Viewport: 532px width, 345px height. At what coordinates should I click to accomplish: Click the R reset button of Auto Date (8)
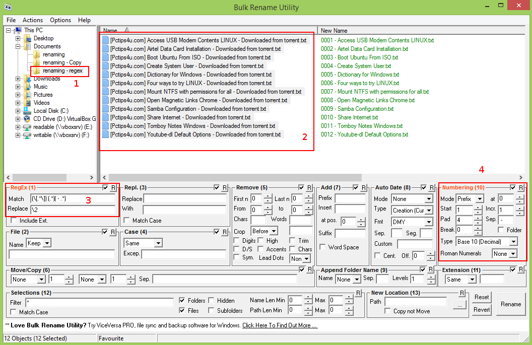pos(432,187)
